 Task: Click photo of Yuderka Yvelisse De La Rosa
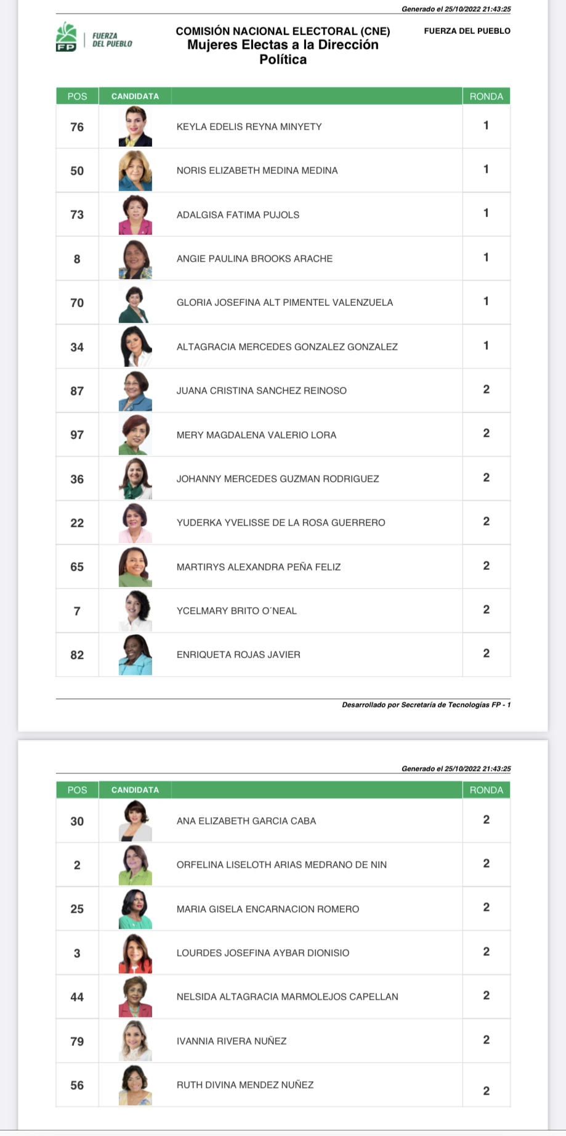(x=135, y=523)
